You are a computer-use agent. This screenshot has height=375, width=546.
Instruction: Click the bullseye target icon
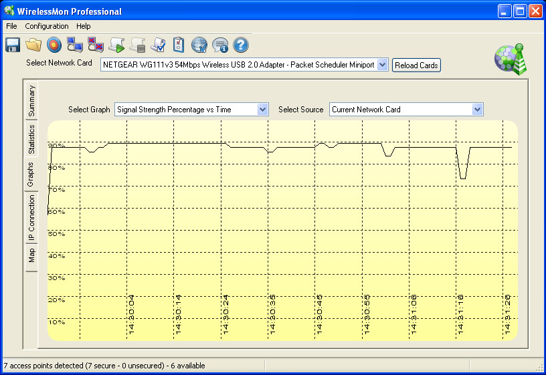(x=54, y=45)
